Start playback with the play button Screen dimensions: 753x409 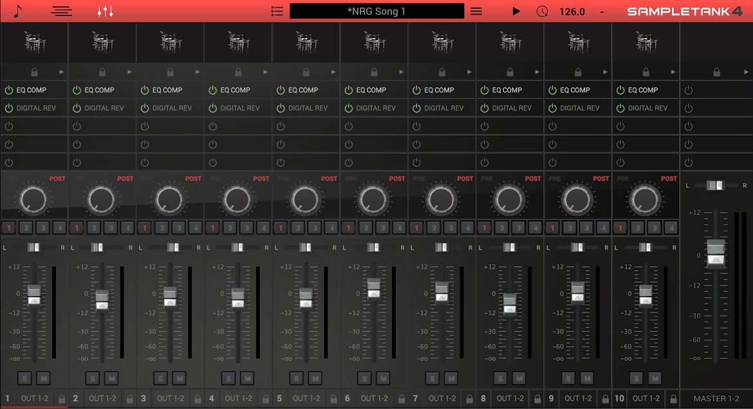(x=516, y=11)
